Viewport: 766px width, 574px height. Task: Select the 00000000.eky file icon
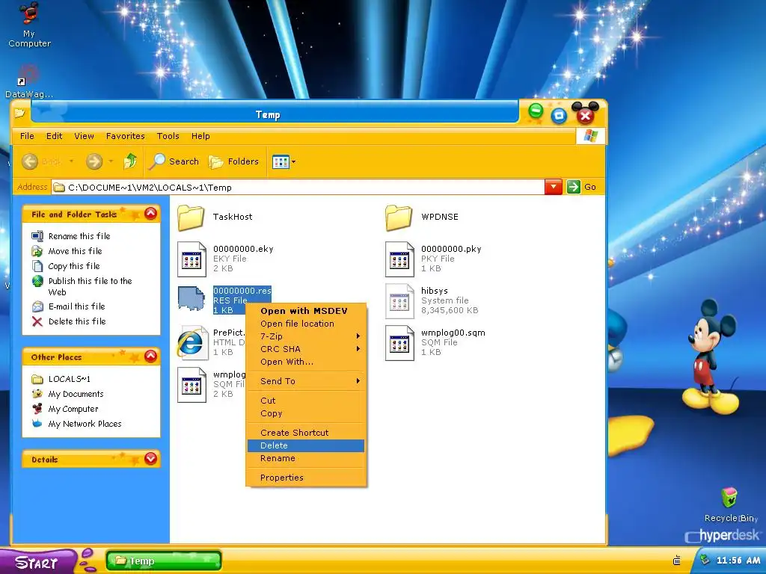[x=191, y=259]
